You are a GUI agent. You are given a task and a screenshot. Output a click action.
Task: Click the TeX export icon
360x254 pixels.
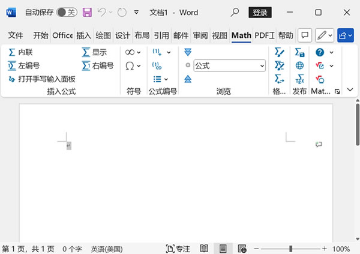(299, 79)
